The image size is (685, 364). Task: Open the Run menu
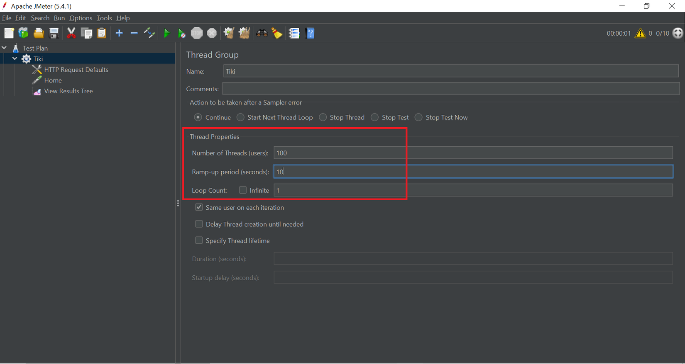59,18
